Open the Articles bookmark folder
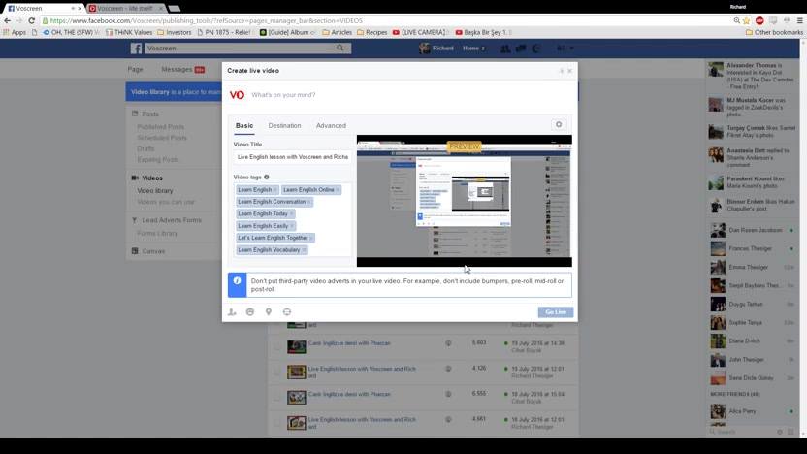Screen dimensions: 807x454 [x=338, y=32]
